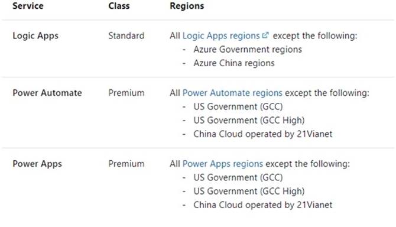Select the Power Apps service name
This screenshot has width=396, height=227.
coord(37,164)
